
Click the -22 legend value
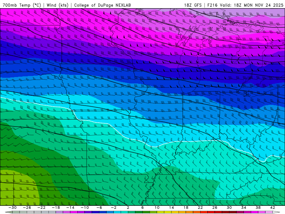coord(41,208)
